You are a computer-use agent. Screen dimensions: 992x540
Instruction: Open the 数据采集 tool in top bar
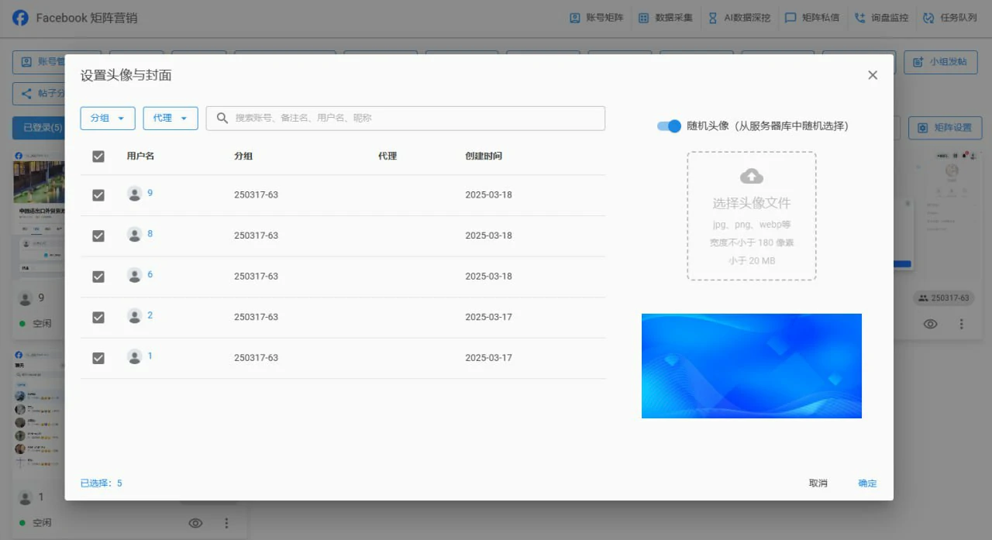[x=666, y=17]
